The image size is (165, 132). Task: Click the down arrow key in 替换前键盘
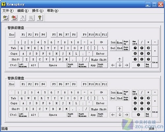point(120,65)
